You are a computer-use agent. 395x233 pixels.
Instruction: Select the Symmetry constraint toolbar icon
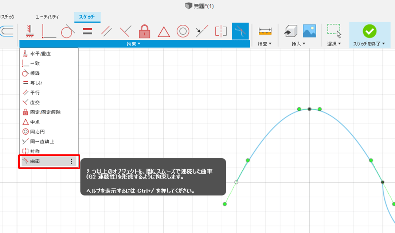point(221,31)
